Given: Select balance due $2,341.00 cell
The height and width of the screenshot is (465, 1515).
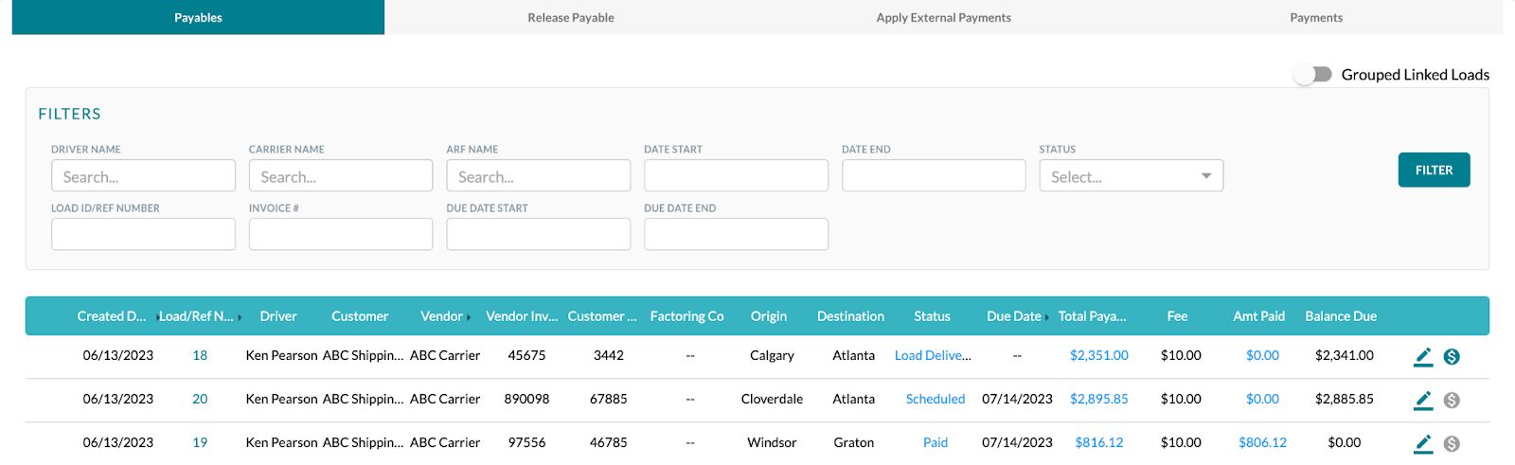Looking at the screenshot, I should click(x=1345, y=355).
